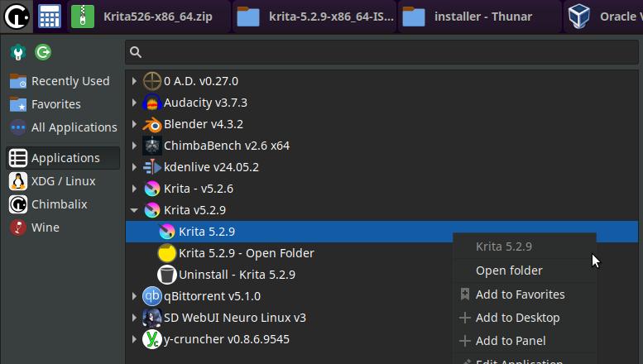The width and height of the screenshot is (643, 364).
Task: Click the Blender logo icon
Action: 151,124
